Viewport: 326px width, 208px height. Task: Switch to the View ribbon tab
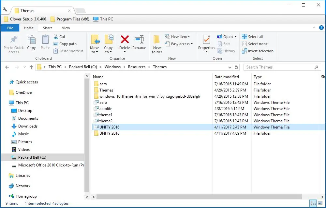(x=66, y=28)
